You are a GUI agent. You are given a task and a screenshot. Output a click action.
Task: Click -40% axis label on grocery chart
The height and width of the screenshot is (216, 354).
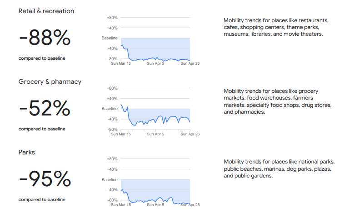click(x=112, y=119)
